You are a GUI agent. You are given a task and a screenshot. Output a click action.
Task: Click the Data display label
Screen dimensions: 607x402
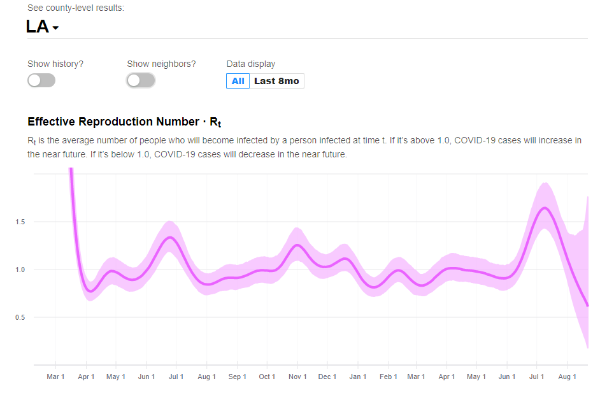[251, 64]
